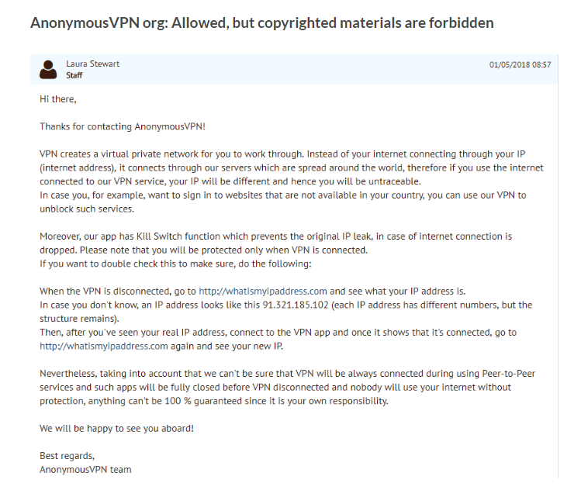Click 'Thanks for contacting AnonymousVPN!' text

123,126
